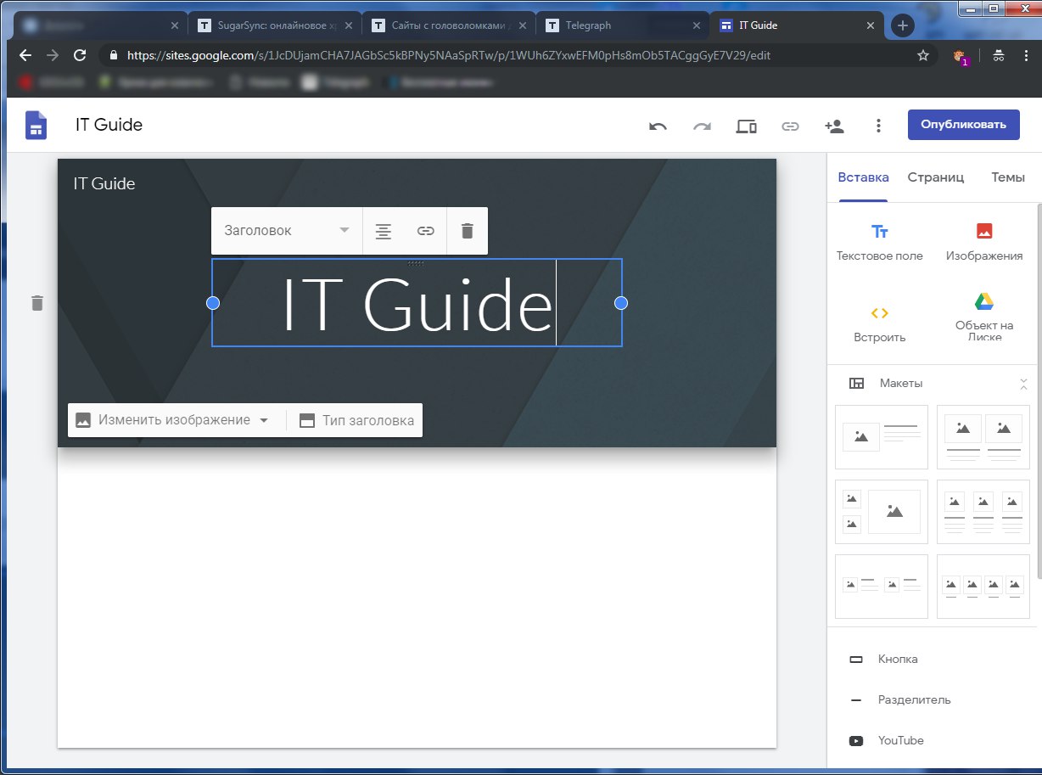The width and height of the screenshot is (1042, 775).
Task: Switch to the Темы tab
Action: (x=1007, y=177)
